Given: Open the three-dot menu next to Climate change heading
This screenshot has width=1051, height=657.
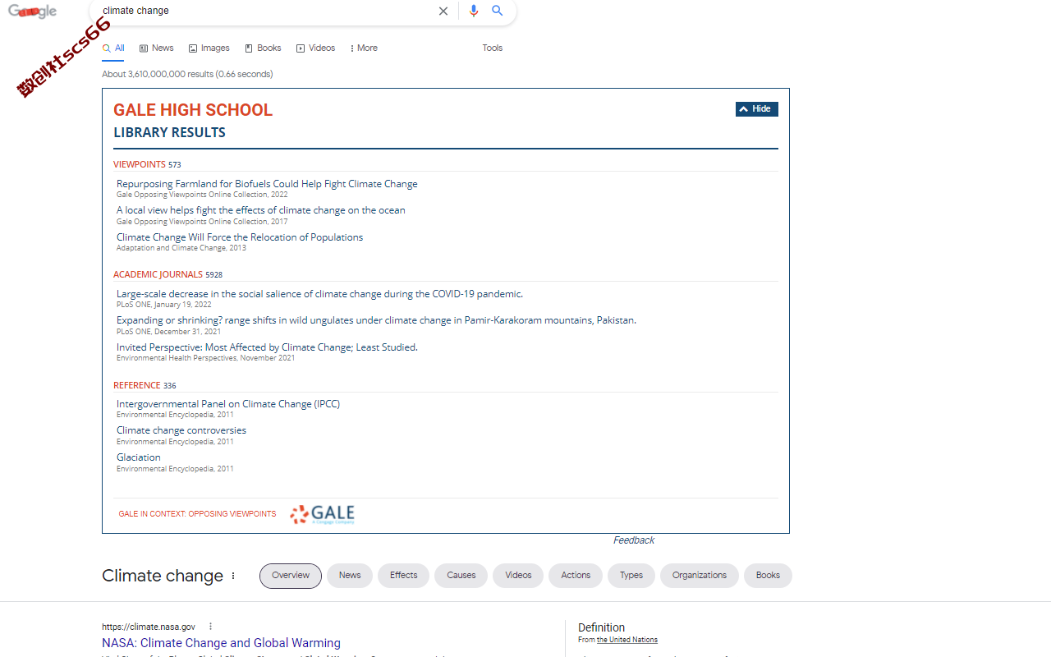Looking at the screenshot, I should (233, 576).
